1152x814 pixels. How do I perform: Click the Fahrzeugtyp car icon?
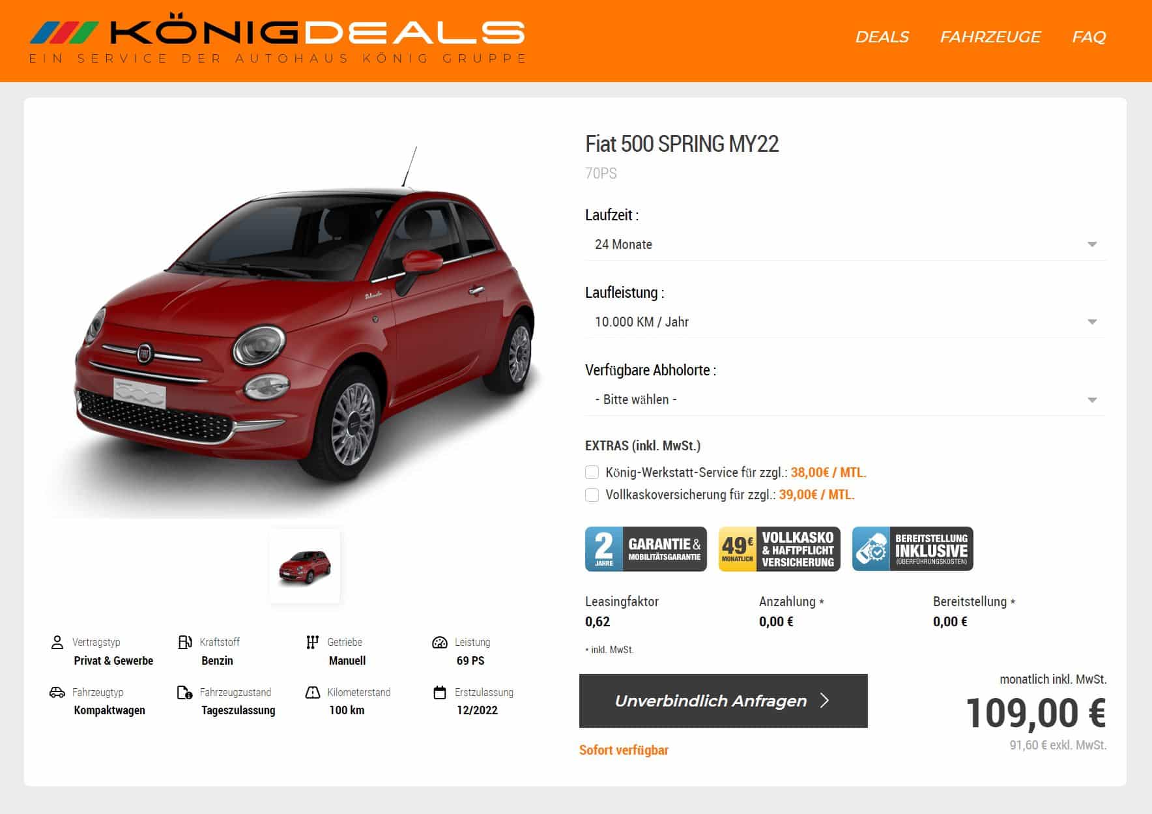[x=57, y=692]
